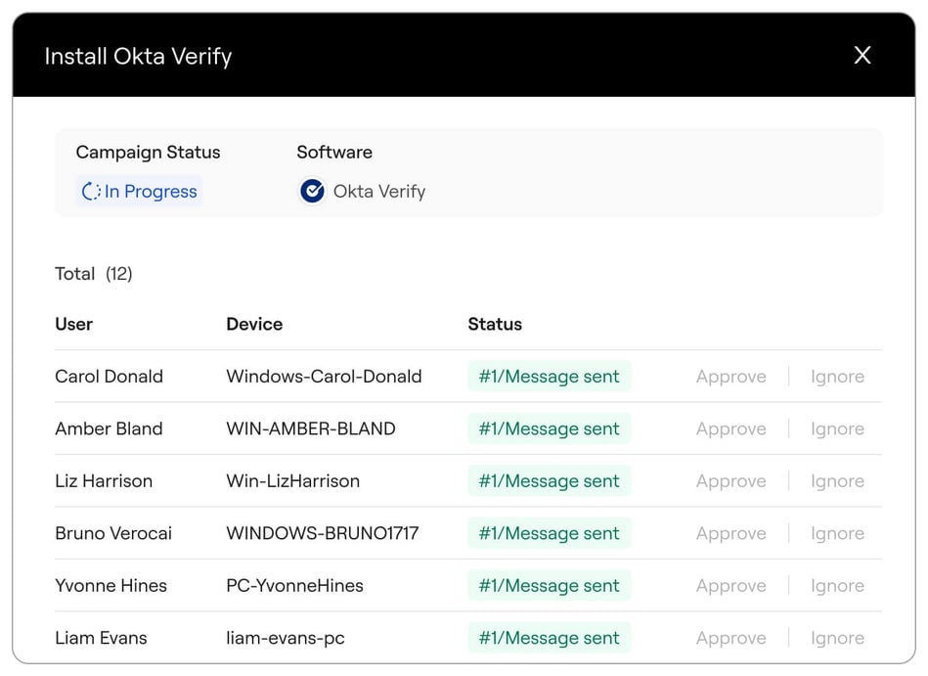
Task: Click the Message sent badge for Liam Evans
Action: click(549, 637)
